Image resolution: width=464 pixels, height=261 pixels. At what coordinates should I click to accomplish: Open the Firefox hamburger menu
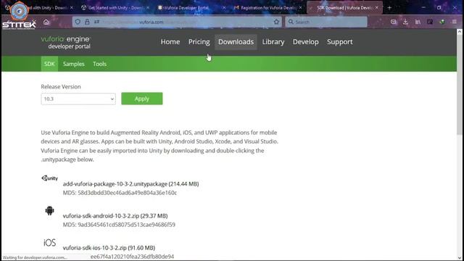coord(455,22)
